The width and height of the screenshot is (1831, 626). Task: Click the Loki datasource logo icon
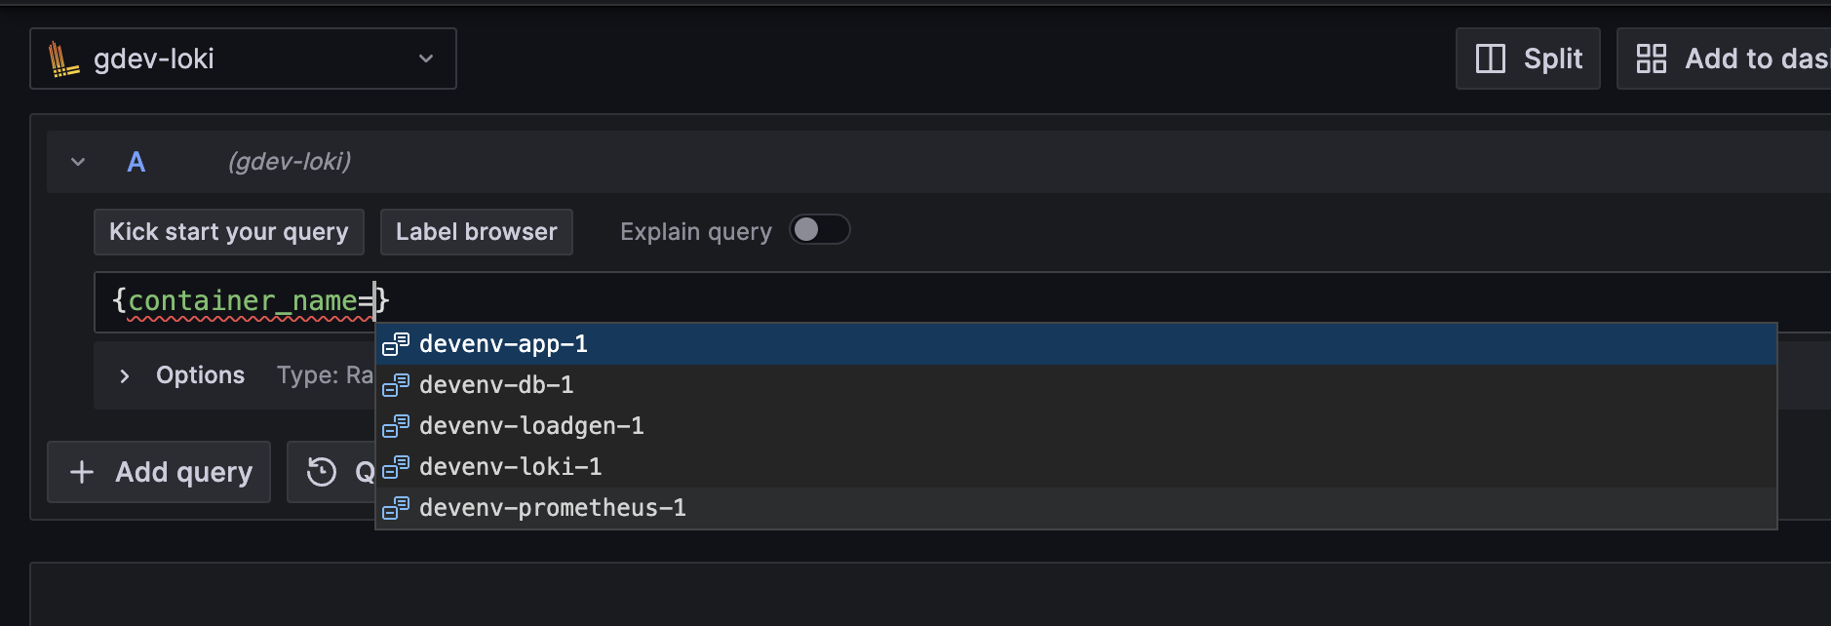64,59
